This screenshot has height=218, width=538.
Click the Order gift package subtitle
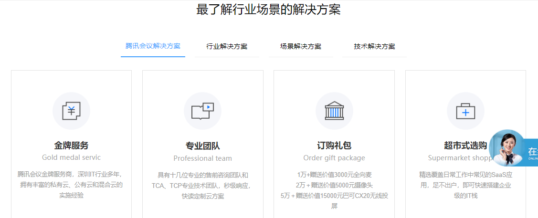pos(334,158)
